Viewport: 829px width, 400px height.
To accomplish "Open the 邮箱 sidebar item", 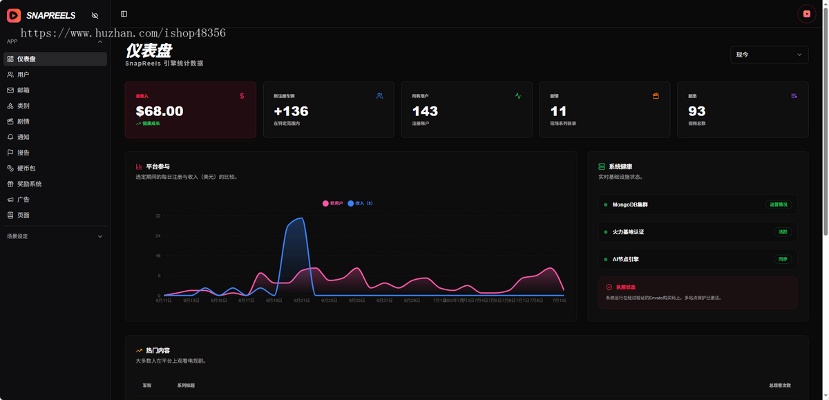I will coord(55,91).
